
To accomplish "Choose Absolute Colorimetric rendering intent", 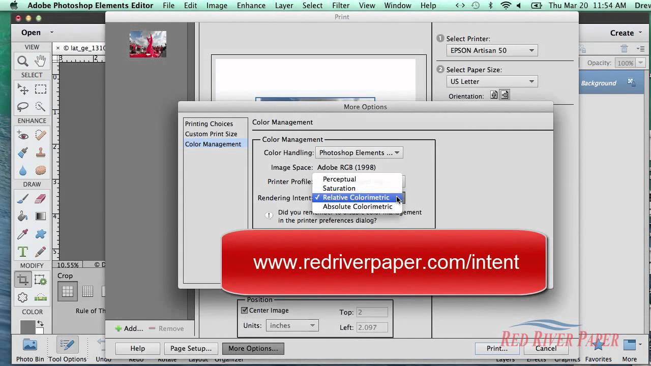I will tap(358, 206).
